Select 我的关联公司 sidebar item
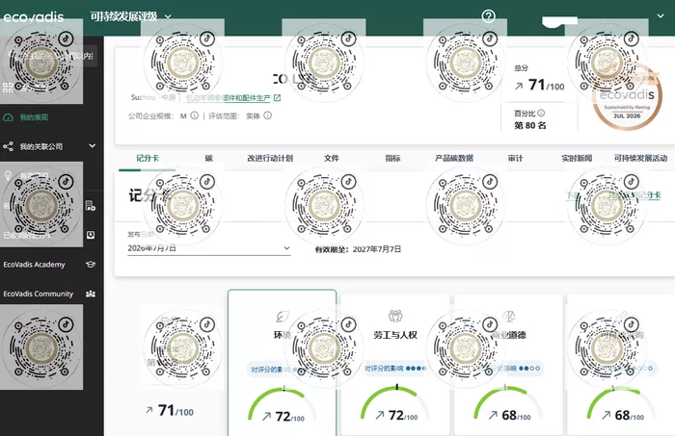The width and height of the screenshot is (675, 436). coord(41,146)
